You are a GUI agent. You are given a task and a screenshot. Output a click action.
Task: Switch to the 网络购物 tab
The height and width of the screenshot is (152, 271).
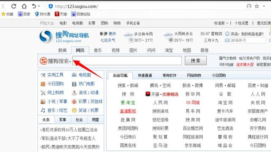pyautogui.click(x=194, y=76)
